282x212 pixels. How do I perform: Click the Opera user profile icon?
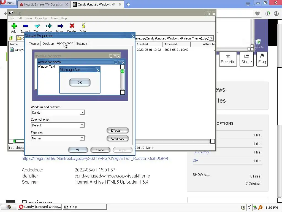(x=276, y=14)
